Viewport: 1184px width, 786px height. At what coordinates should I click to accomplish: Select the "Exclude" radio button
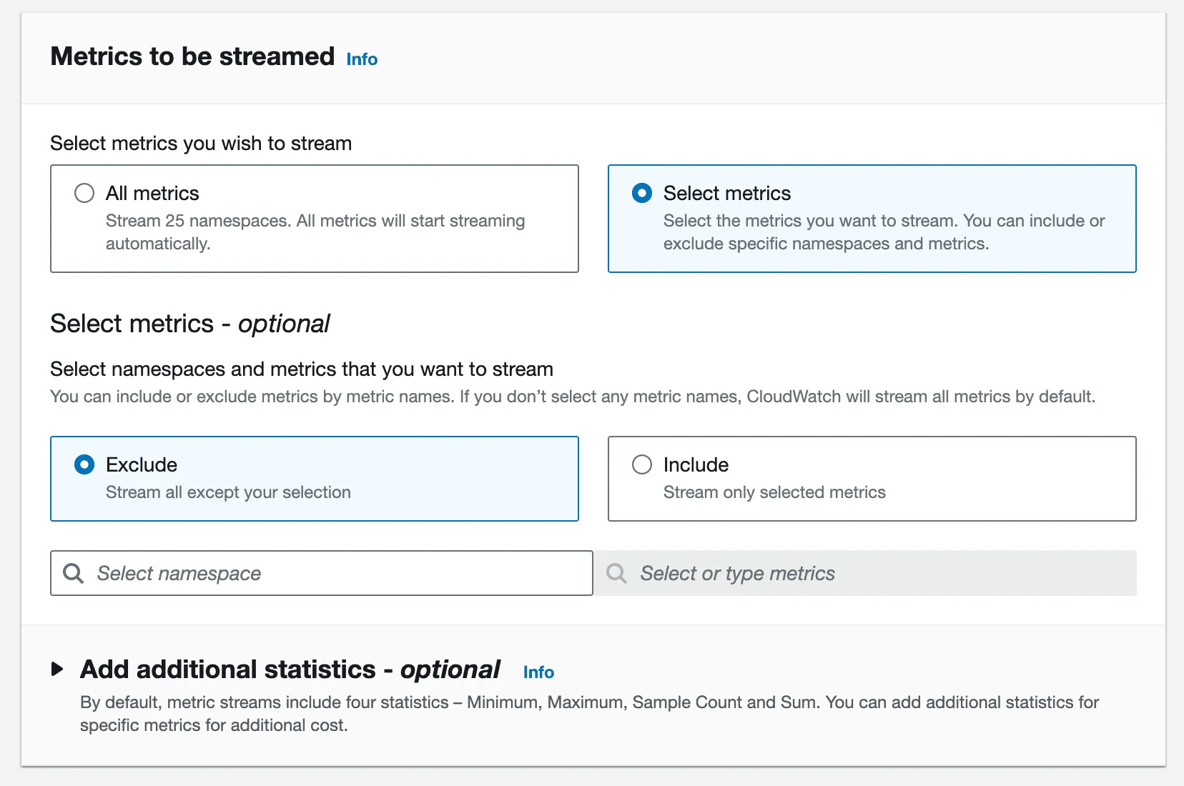84,464
